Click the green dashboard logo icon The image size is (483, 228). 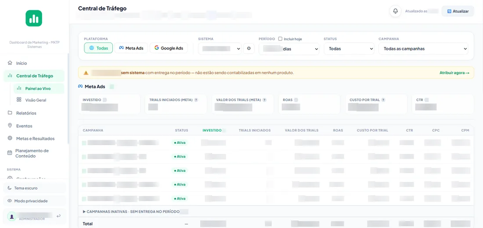pyautogui.click(x=34, y=18)
